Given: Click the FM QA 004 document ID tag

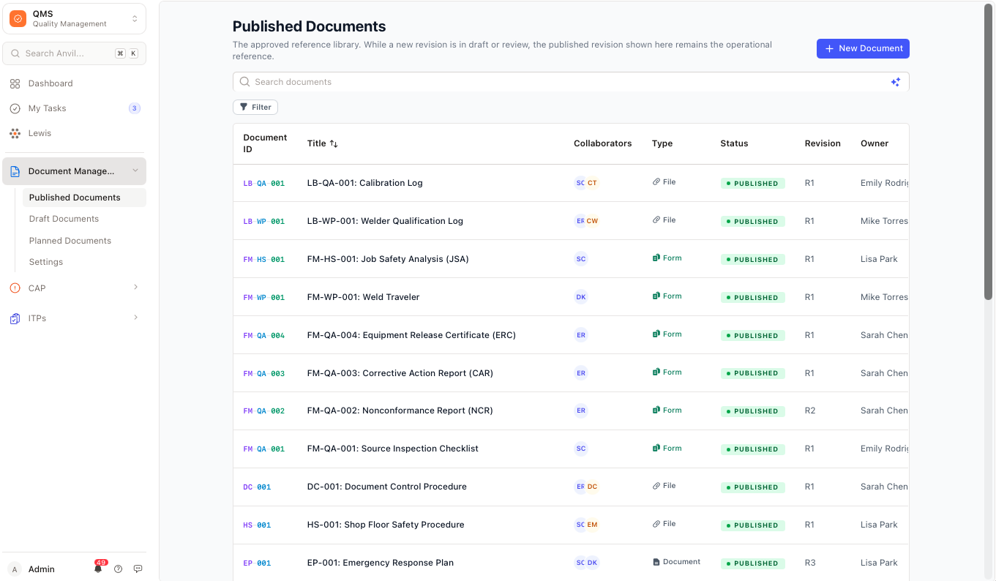Looking at the screenshot, I should pos(264,336).
